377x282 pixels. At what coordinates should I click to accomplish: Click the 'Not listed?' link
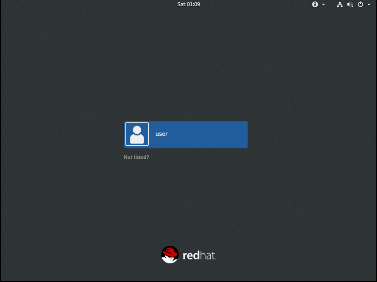[136, 157]
